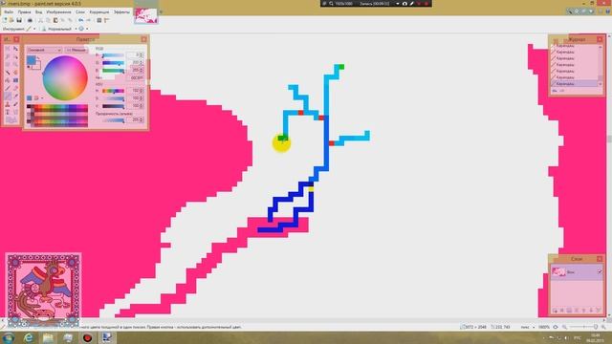The width and height of the screenshot is (612, 344).
Task: Open the Изображение menu
Action: coord(58,12)
